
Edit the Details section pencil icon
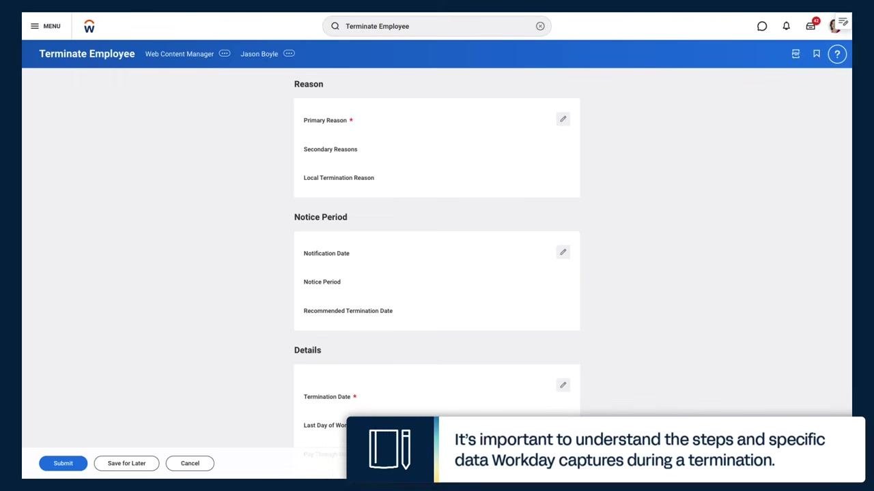click(563, 385)
